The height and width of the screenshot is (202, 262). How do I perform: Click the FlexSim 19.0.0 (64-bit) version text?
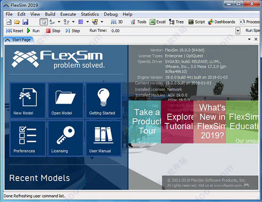tap(185, 50)
